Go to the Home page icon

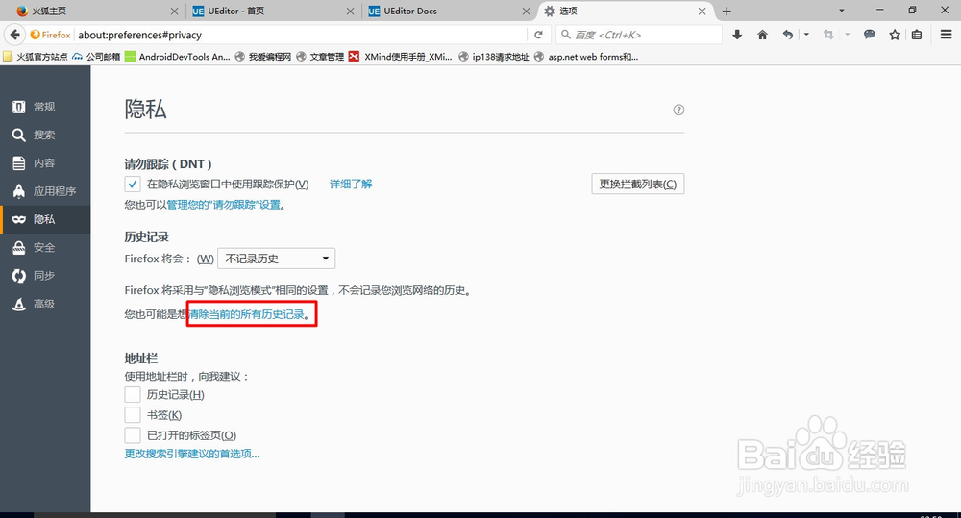[x=762, y=35]
